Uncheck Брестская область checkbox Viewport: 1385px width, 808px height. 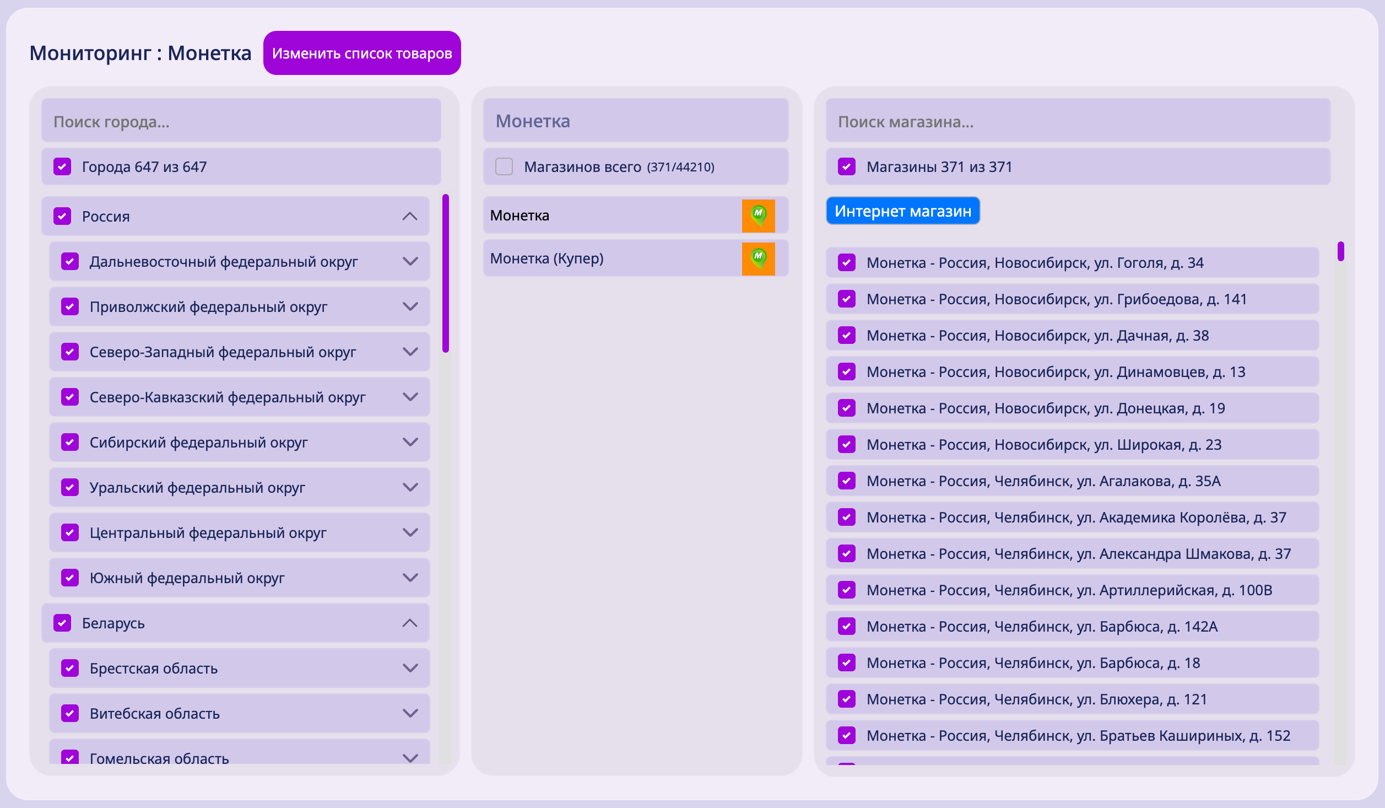pyautogui.click(x=70, y=668)
